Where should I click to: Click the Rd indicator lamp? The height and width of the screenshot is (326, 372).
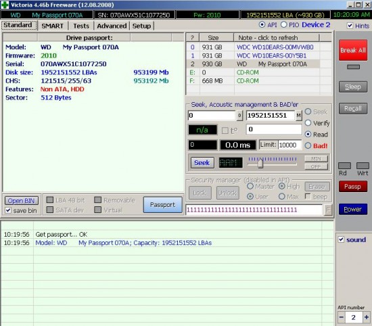pyautogui.click(x=344, y=166)
